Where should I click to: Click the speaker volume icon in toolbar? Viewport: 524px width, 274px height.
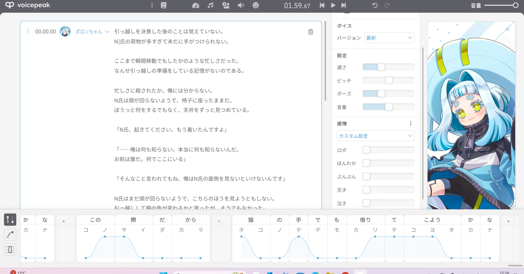pos(241,5)
